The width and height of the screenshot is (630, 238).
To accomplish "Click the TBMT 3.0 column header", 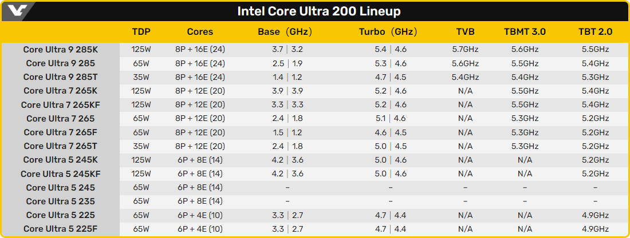I will pos(525,32).
